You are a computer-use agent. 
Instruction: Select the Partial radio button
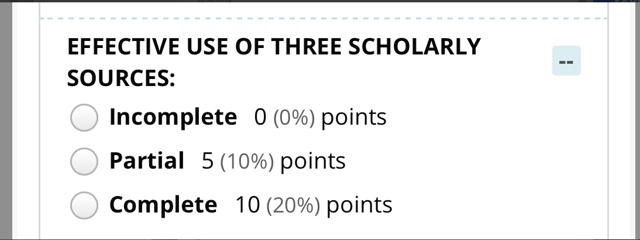click(x=84, y=161)
